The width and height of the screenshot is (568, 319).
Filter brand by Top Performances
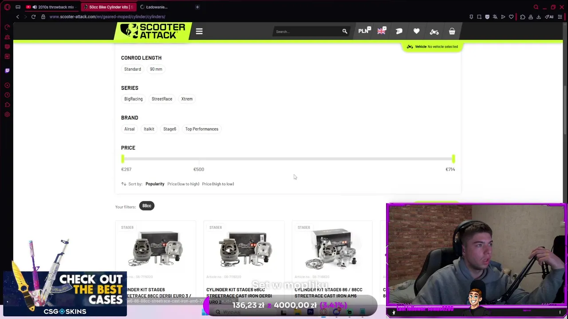(x=202, y=129)
